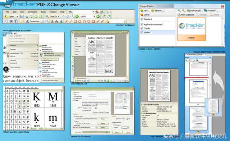
Task: Expand the Zoom In tool dropdown
Action: tap(59, 17)
